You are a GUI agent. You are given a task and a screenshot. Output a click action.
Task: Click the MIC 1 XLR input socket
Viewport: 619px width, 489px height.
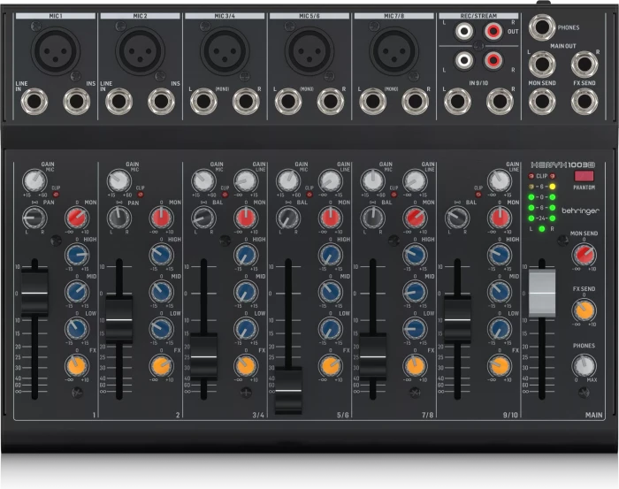[x=56, y=51]
